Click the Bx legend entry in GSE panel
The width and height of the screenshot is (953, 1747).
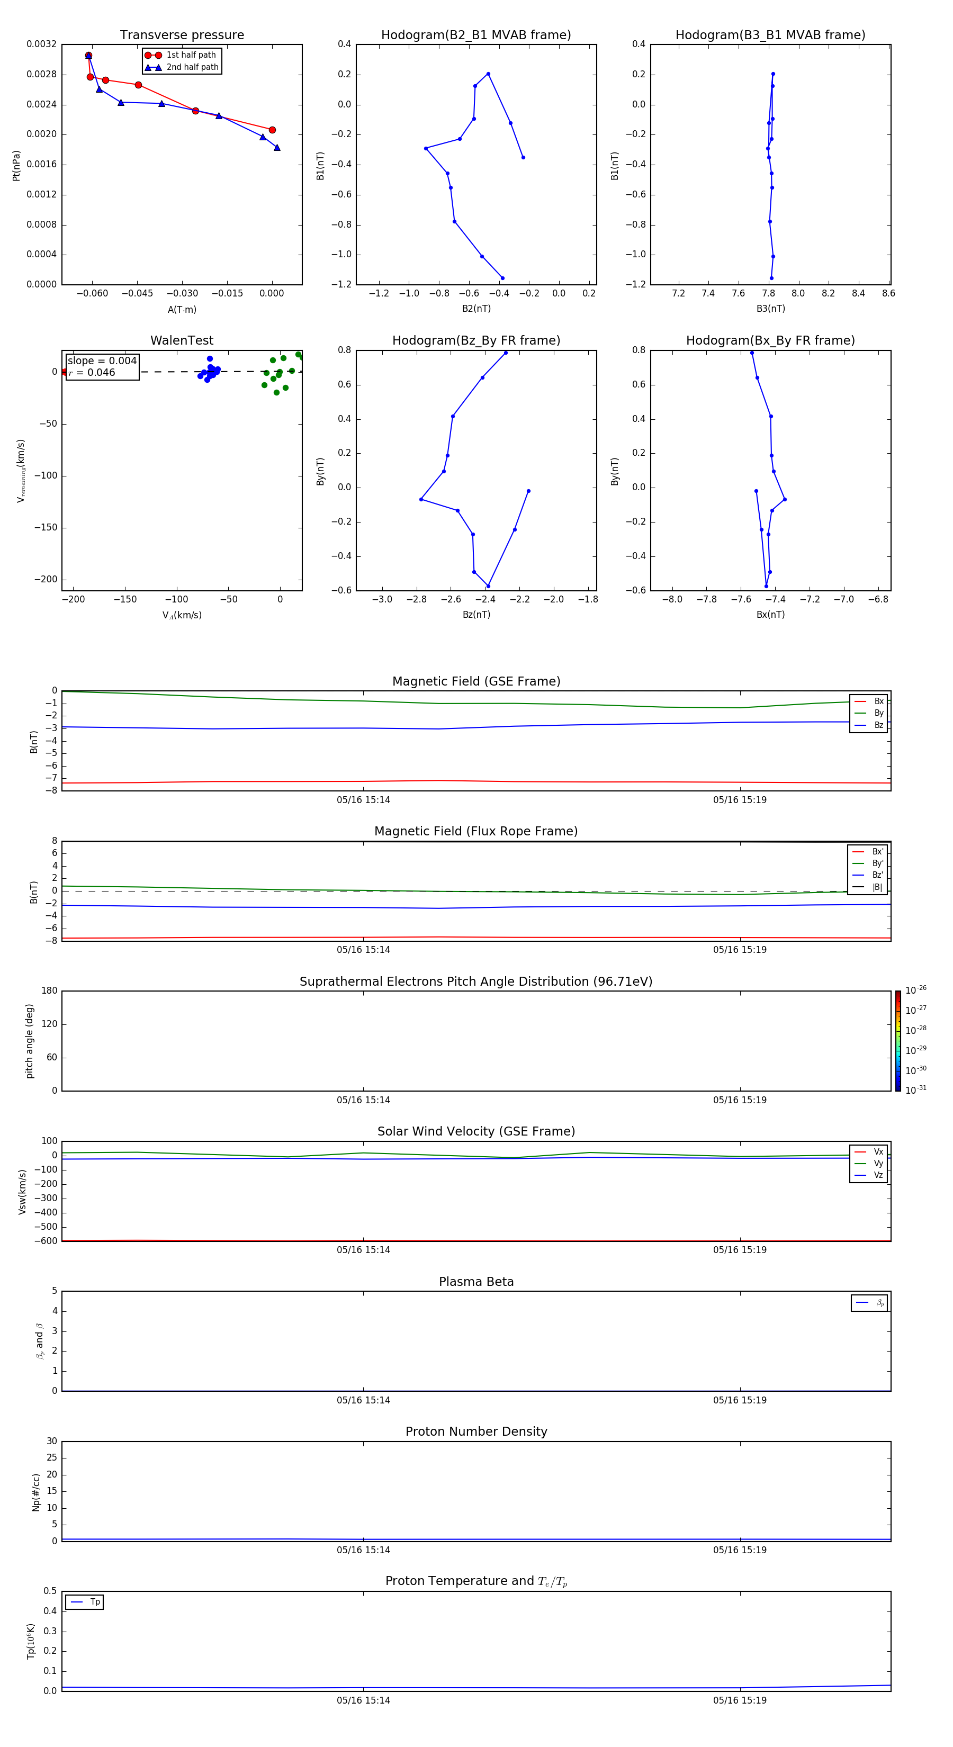tap(869, 701)
